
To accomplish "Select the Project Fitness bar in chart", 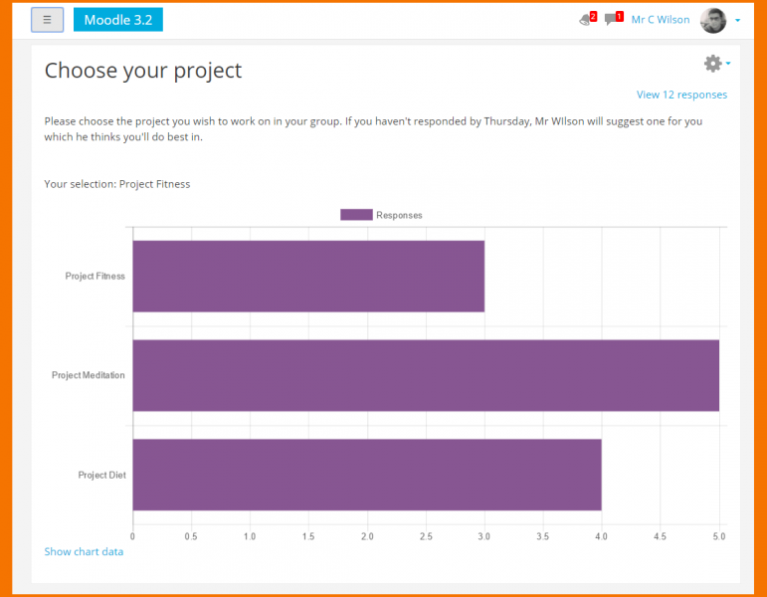I will (x=308, y=277).
